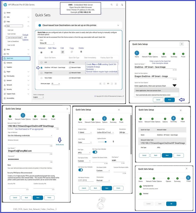Click the Support Tools wrench icon
196x213 pixels.
click(5, 94)
